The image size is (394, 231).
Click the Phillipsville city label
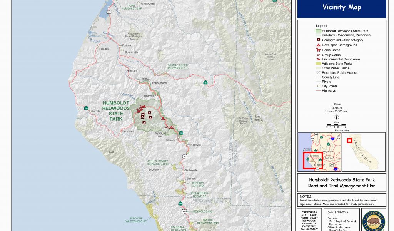195,145
